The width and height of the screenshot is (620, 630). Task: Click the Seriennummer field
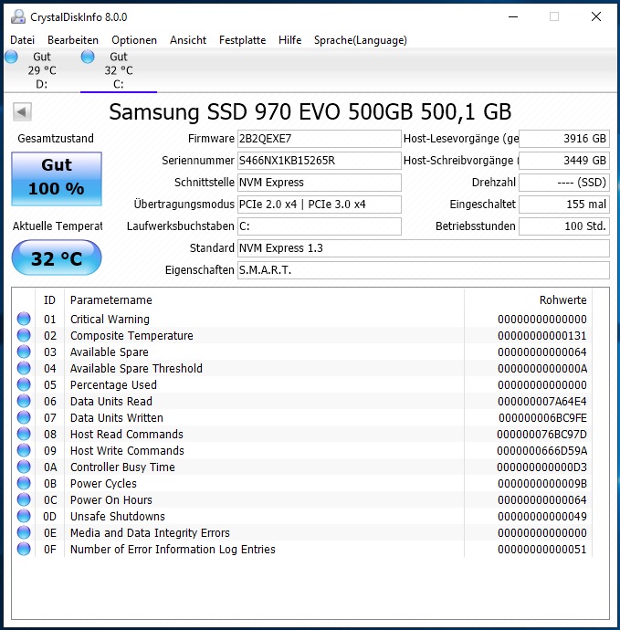tap(320, 161)
